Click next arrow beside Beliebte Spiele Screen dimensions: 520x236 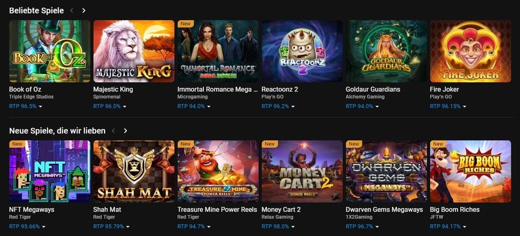click(84, 10)
